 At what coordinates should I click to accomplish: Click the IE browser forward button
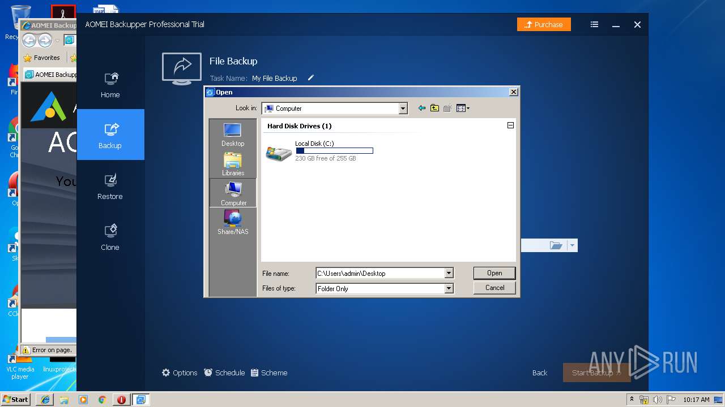coord(45,40)
